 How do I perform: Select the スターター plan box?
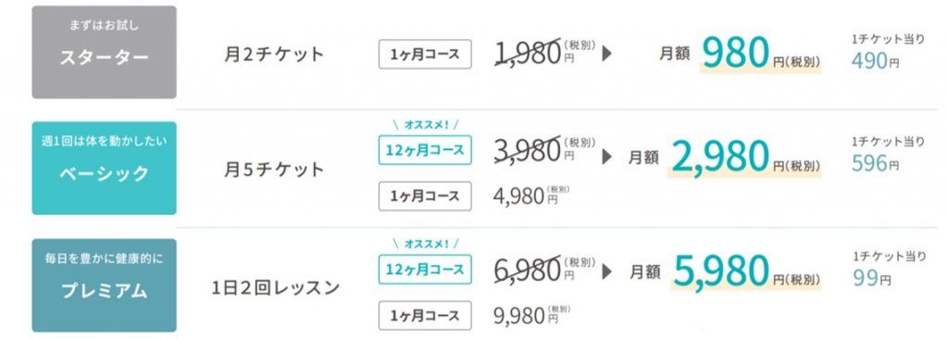point(104,52)
